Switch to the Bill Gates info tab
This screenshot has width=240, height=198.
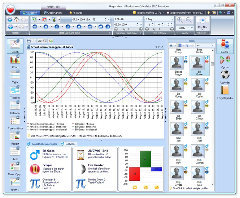click(x=68, y=144)
